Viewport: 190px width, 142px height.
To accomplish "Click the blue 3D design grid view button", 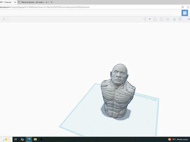I will click(185, 13).
